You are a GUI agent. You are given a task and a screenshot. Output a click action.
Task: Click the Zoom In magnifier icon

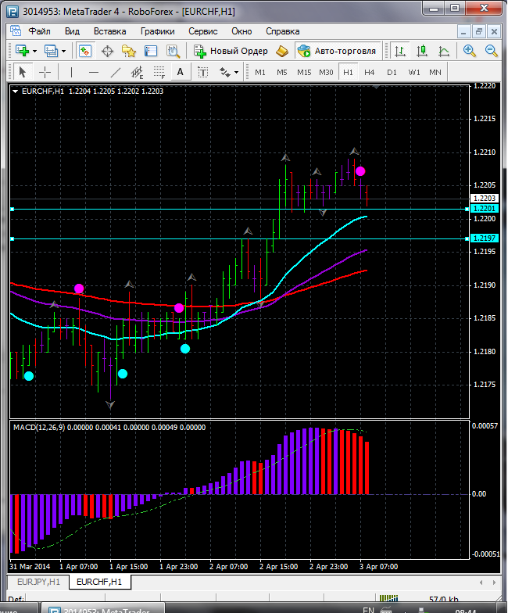tap(470, 51)
